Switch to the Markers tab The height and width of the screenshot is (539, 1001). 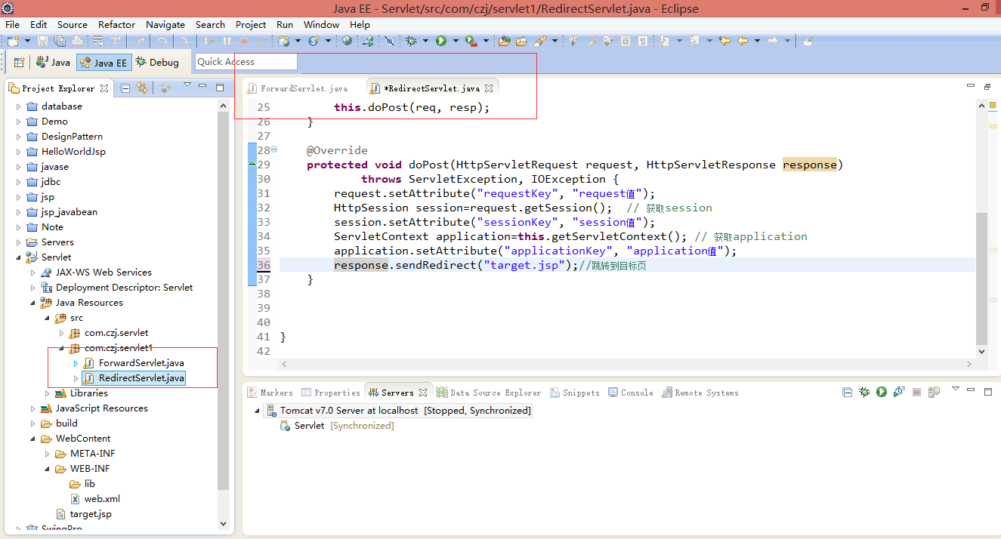coord(270,393)
